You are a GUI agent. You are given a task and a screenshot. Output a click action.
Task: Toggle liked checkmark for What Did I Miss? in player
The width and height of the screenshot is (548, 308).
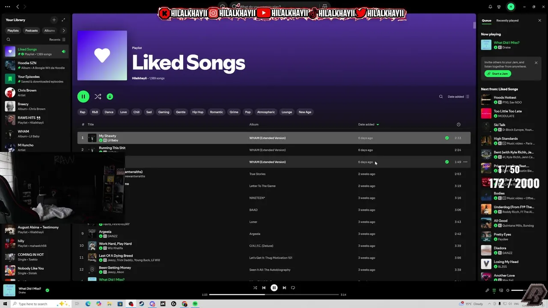point(47,290)
